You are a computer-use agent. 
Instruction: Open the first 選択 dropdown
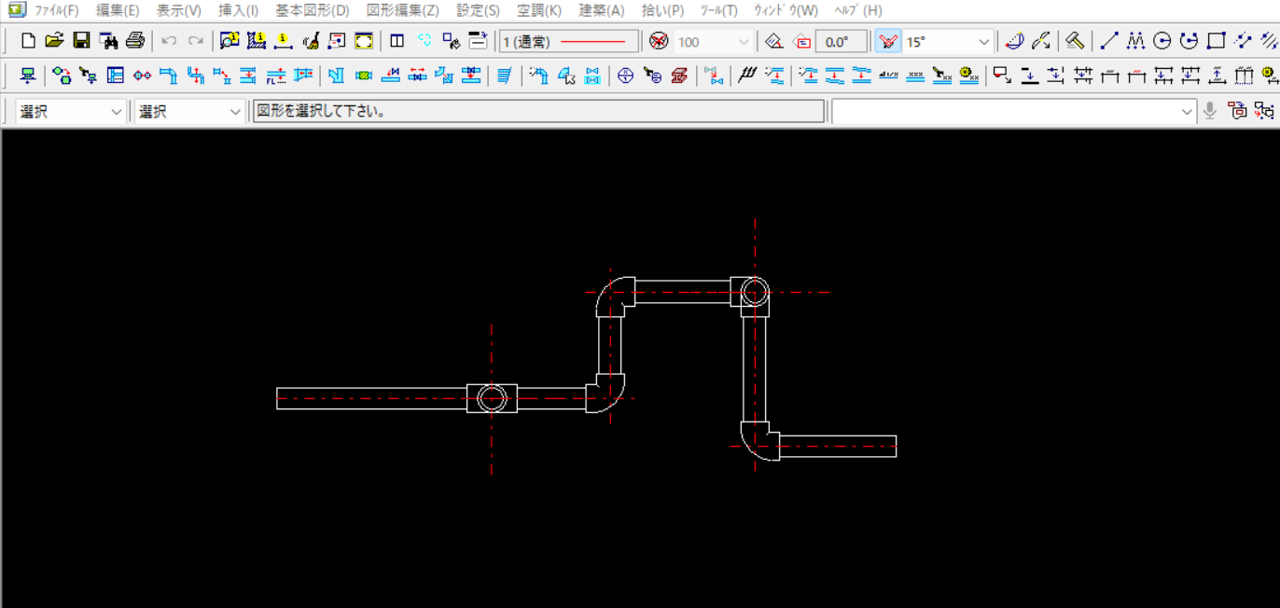point(118,112)
